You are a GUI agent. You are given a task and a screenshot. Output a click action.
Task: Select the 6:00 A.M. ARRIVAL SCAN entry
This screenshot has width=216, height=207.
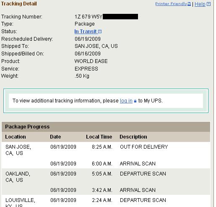click(138, 164)
